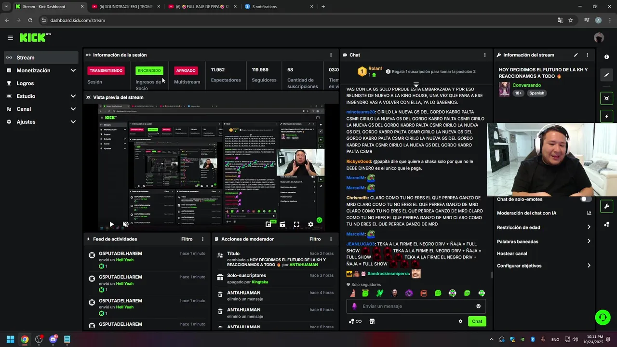The width and height of the screenshot is (617, 347).
Task: Expand Palabras baneadas settings
Action: (x=544, y=241)
